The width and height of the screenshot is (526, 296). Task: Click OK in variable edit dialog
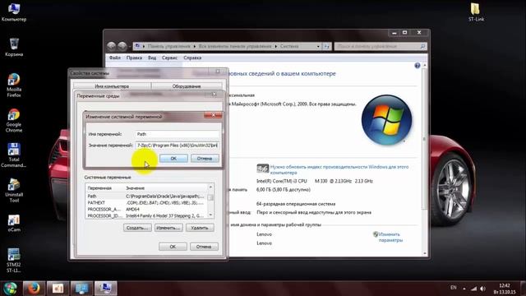[173, 159]
